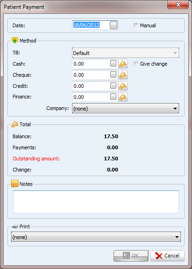Open the calculator button inside Cash field
Viewport: 192px width, 269px height.
(x=113, y=63)
